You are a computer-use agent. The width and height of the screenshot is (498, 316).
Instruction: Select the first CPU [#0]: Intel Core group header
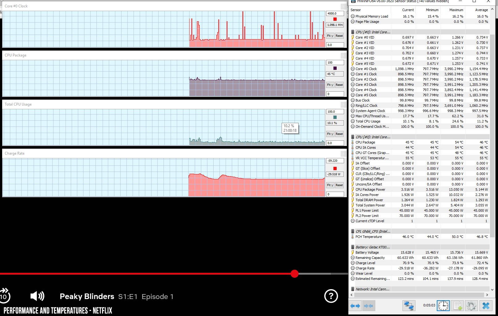tap(420, 32)
